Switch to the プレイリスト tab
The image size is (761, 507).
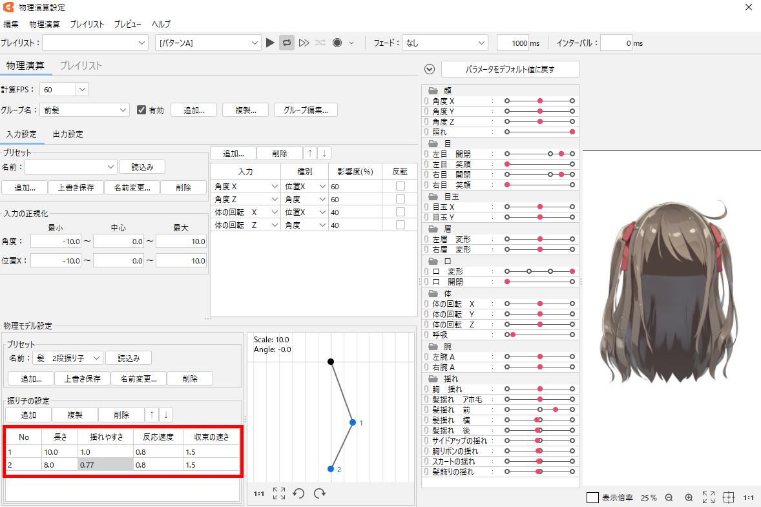coord(81,65)
